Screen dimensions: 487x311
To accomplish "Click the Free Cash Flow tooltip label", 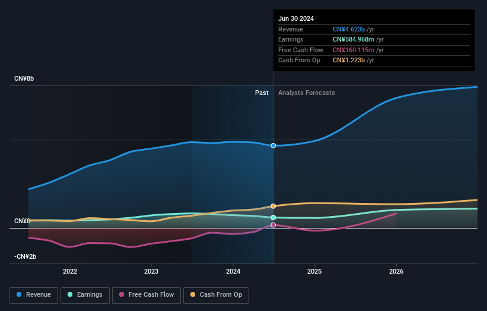I will pyautogui.click(x=301, y=50).
